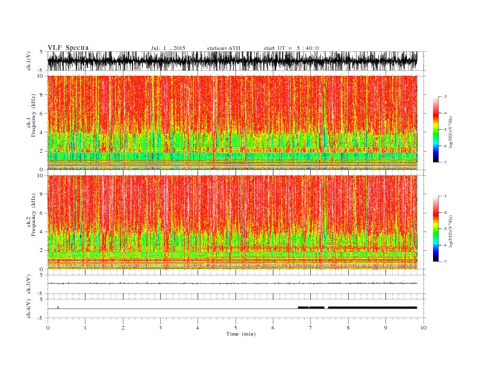
Task: Click the short ch.4 spike near 0.3 min
Action: (x=58, y=308)
